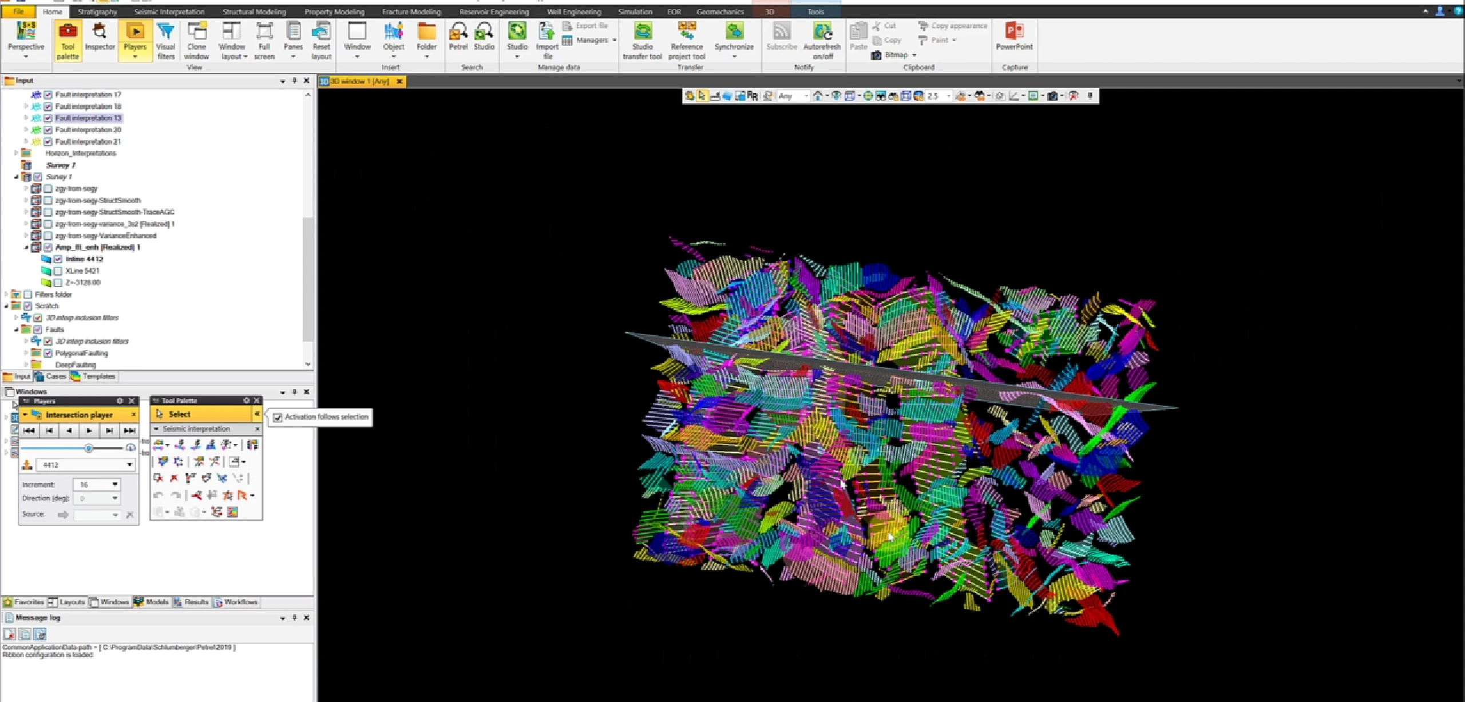
Task: Click the Export file button
Action: click(585, 26)
